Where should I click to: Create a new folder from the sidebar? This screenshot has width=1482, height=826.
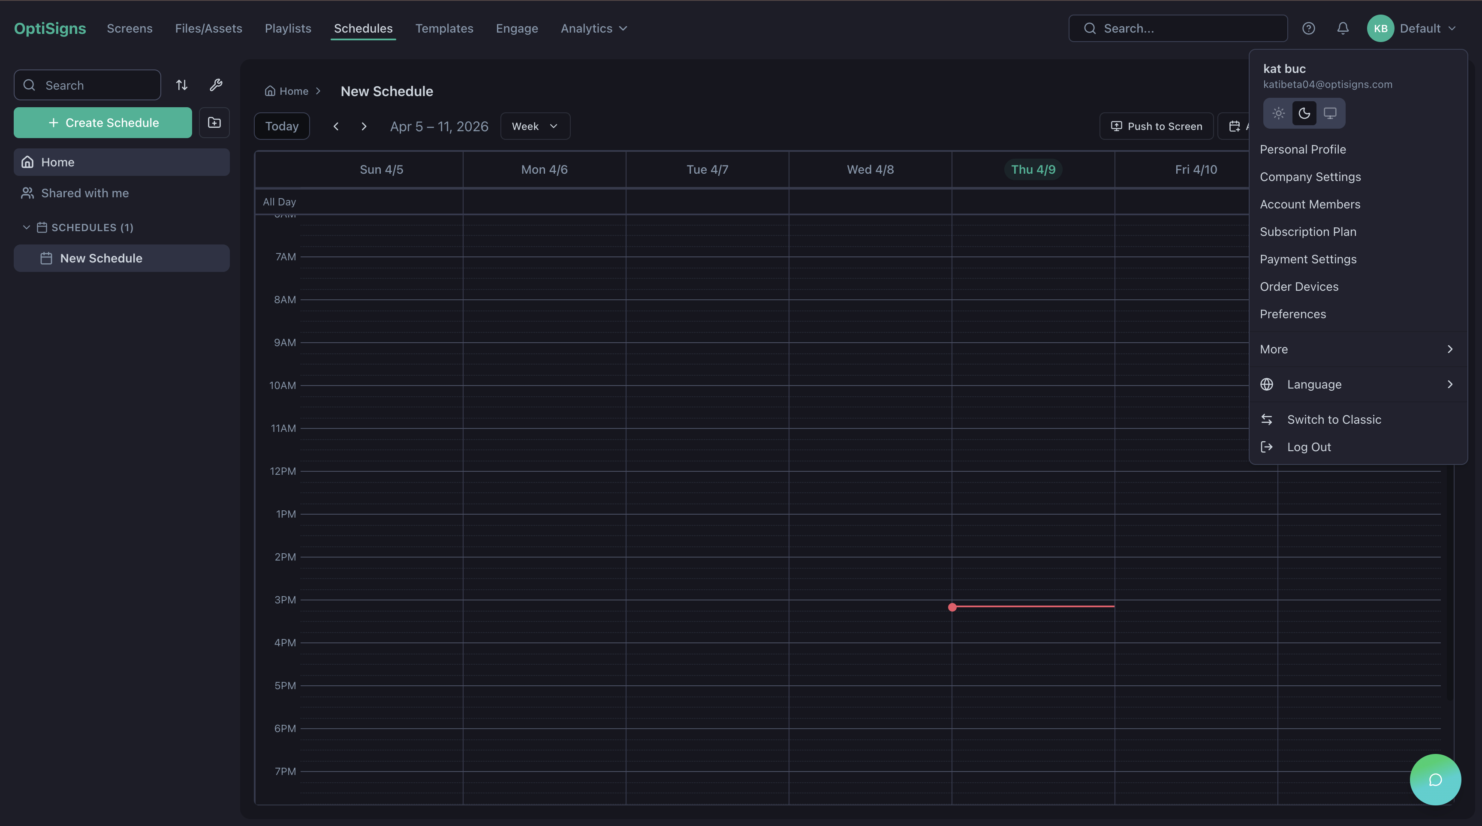pos(214,123)
